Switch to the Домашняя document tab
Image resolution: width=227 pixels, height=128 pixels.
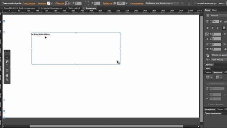[x=91, y=8]
